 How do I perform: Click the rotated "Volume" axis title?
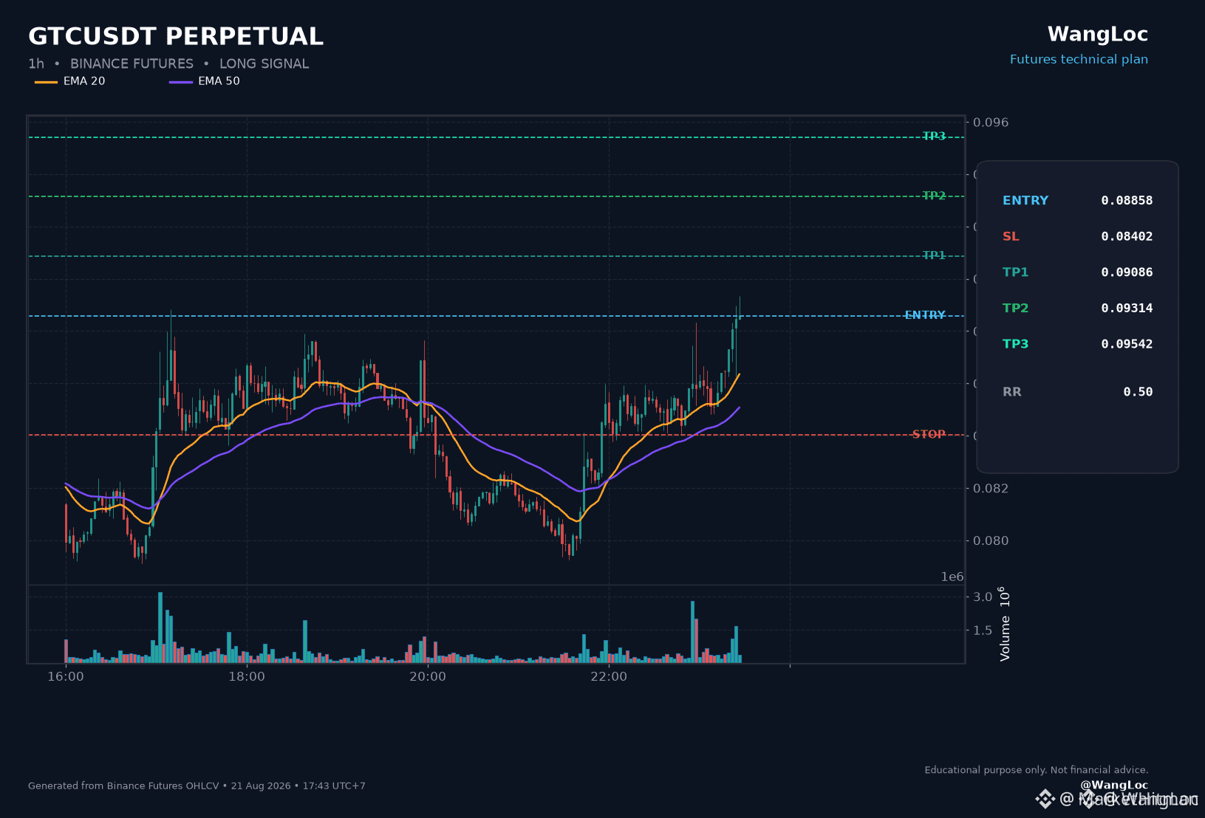coord(1005,624)
